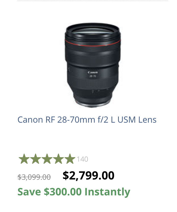This screenshot has width=177, height=212.
Task: Click the red ring on the lens image
Action: pyautogui.click(x=93, y=44)
